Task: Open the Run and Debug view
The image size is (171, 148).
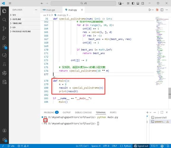Action: click(4, 38)
